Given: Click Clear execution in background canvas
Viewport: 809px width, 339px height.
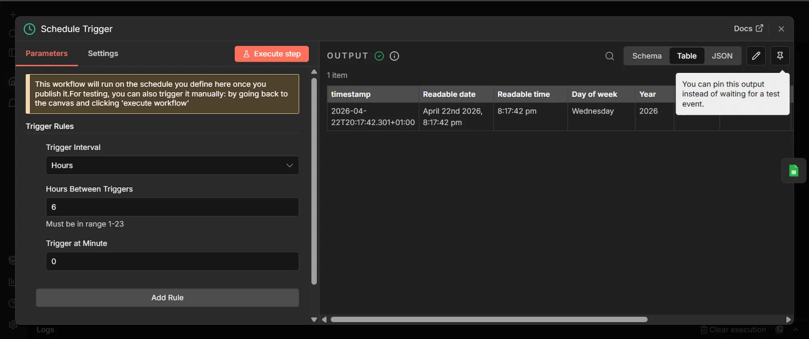Looking at the screenshot, I should point(733,330).
